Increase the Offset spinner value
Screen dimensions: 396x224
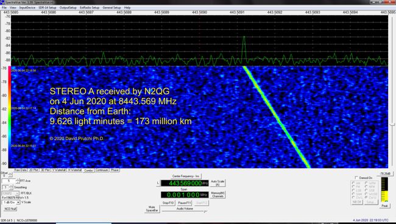click(x=10, y=174)
